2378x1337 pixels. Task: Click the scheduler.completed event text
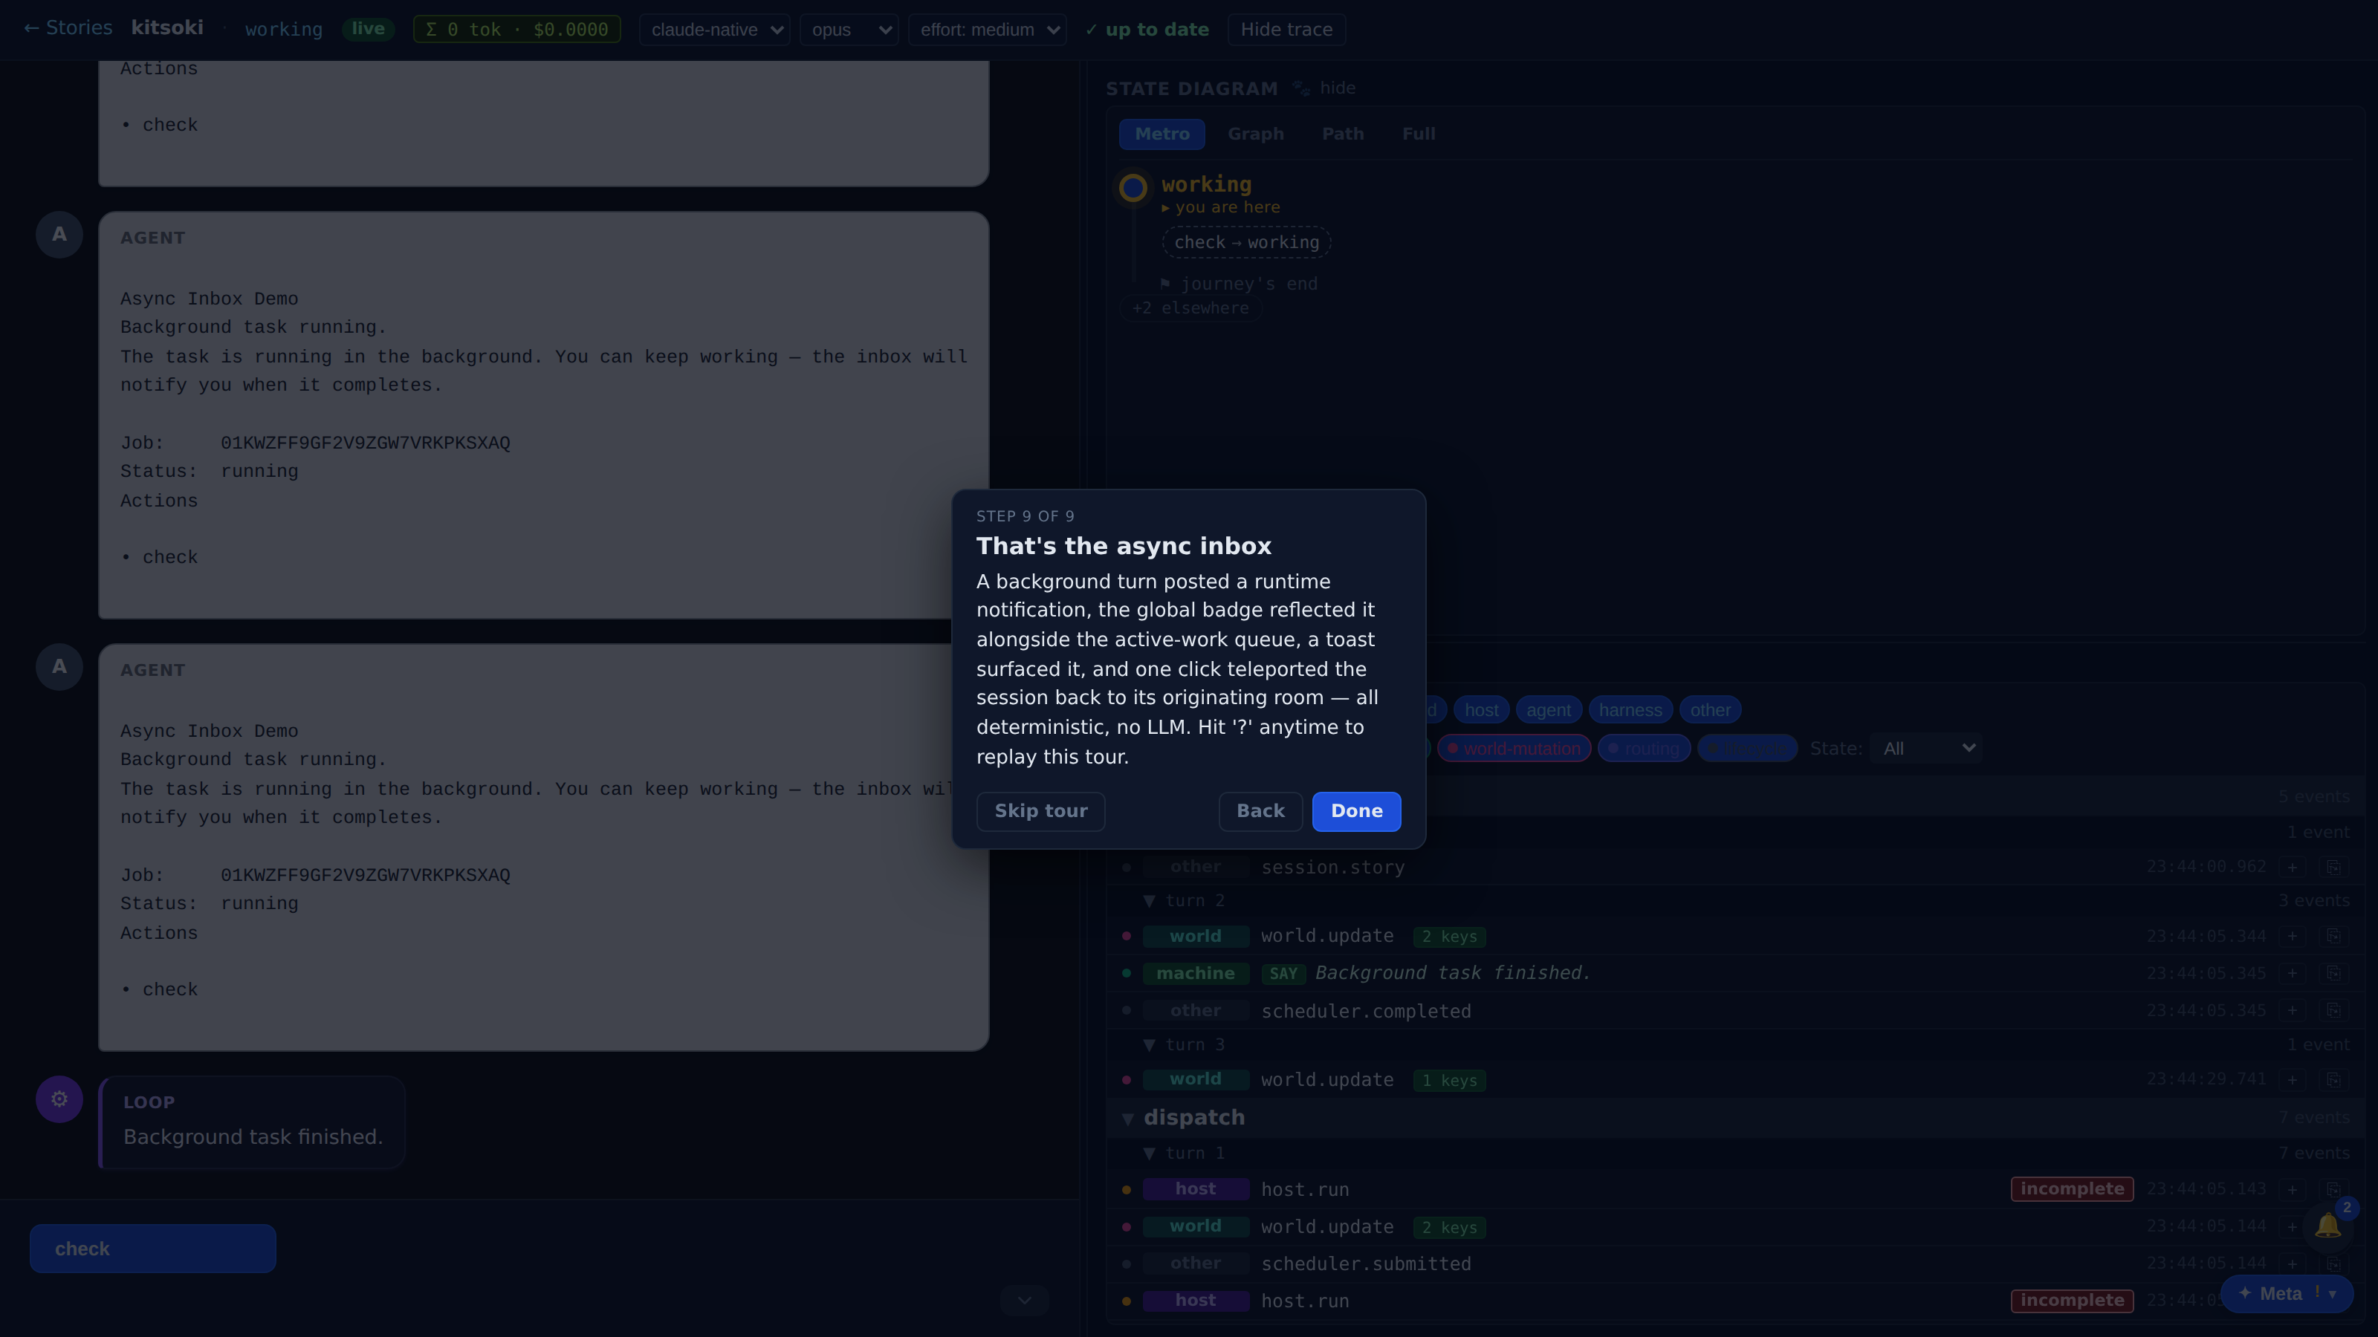(x=1365, y=1011)
